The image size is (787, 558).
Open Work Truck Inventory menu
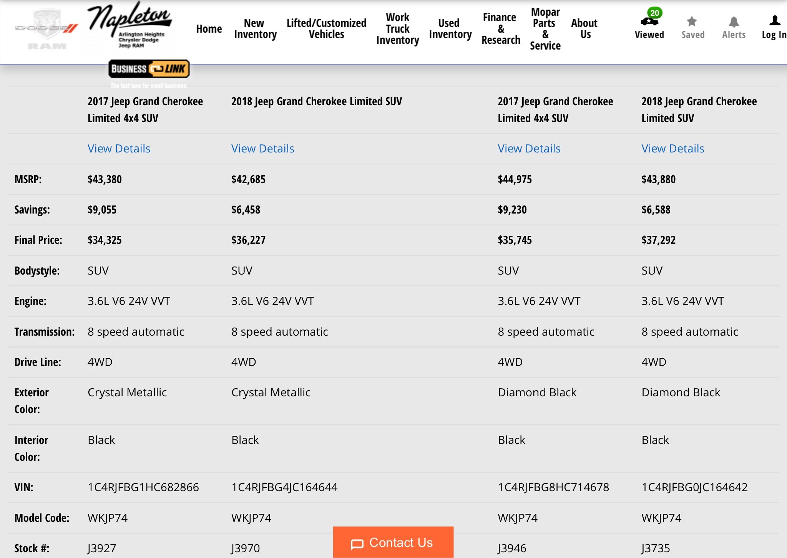[x=397, y=29]
